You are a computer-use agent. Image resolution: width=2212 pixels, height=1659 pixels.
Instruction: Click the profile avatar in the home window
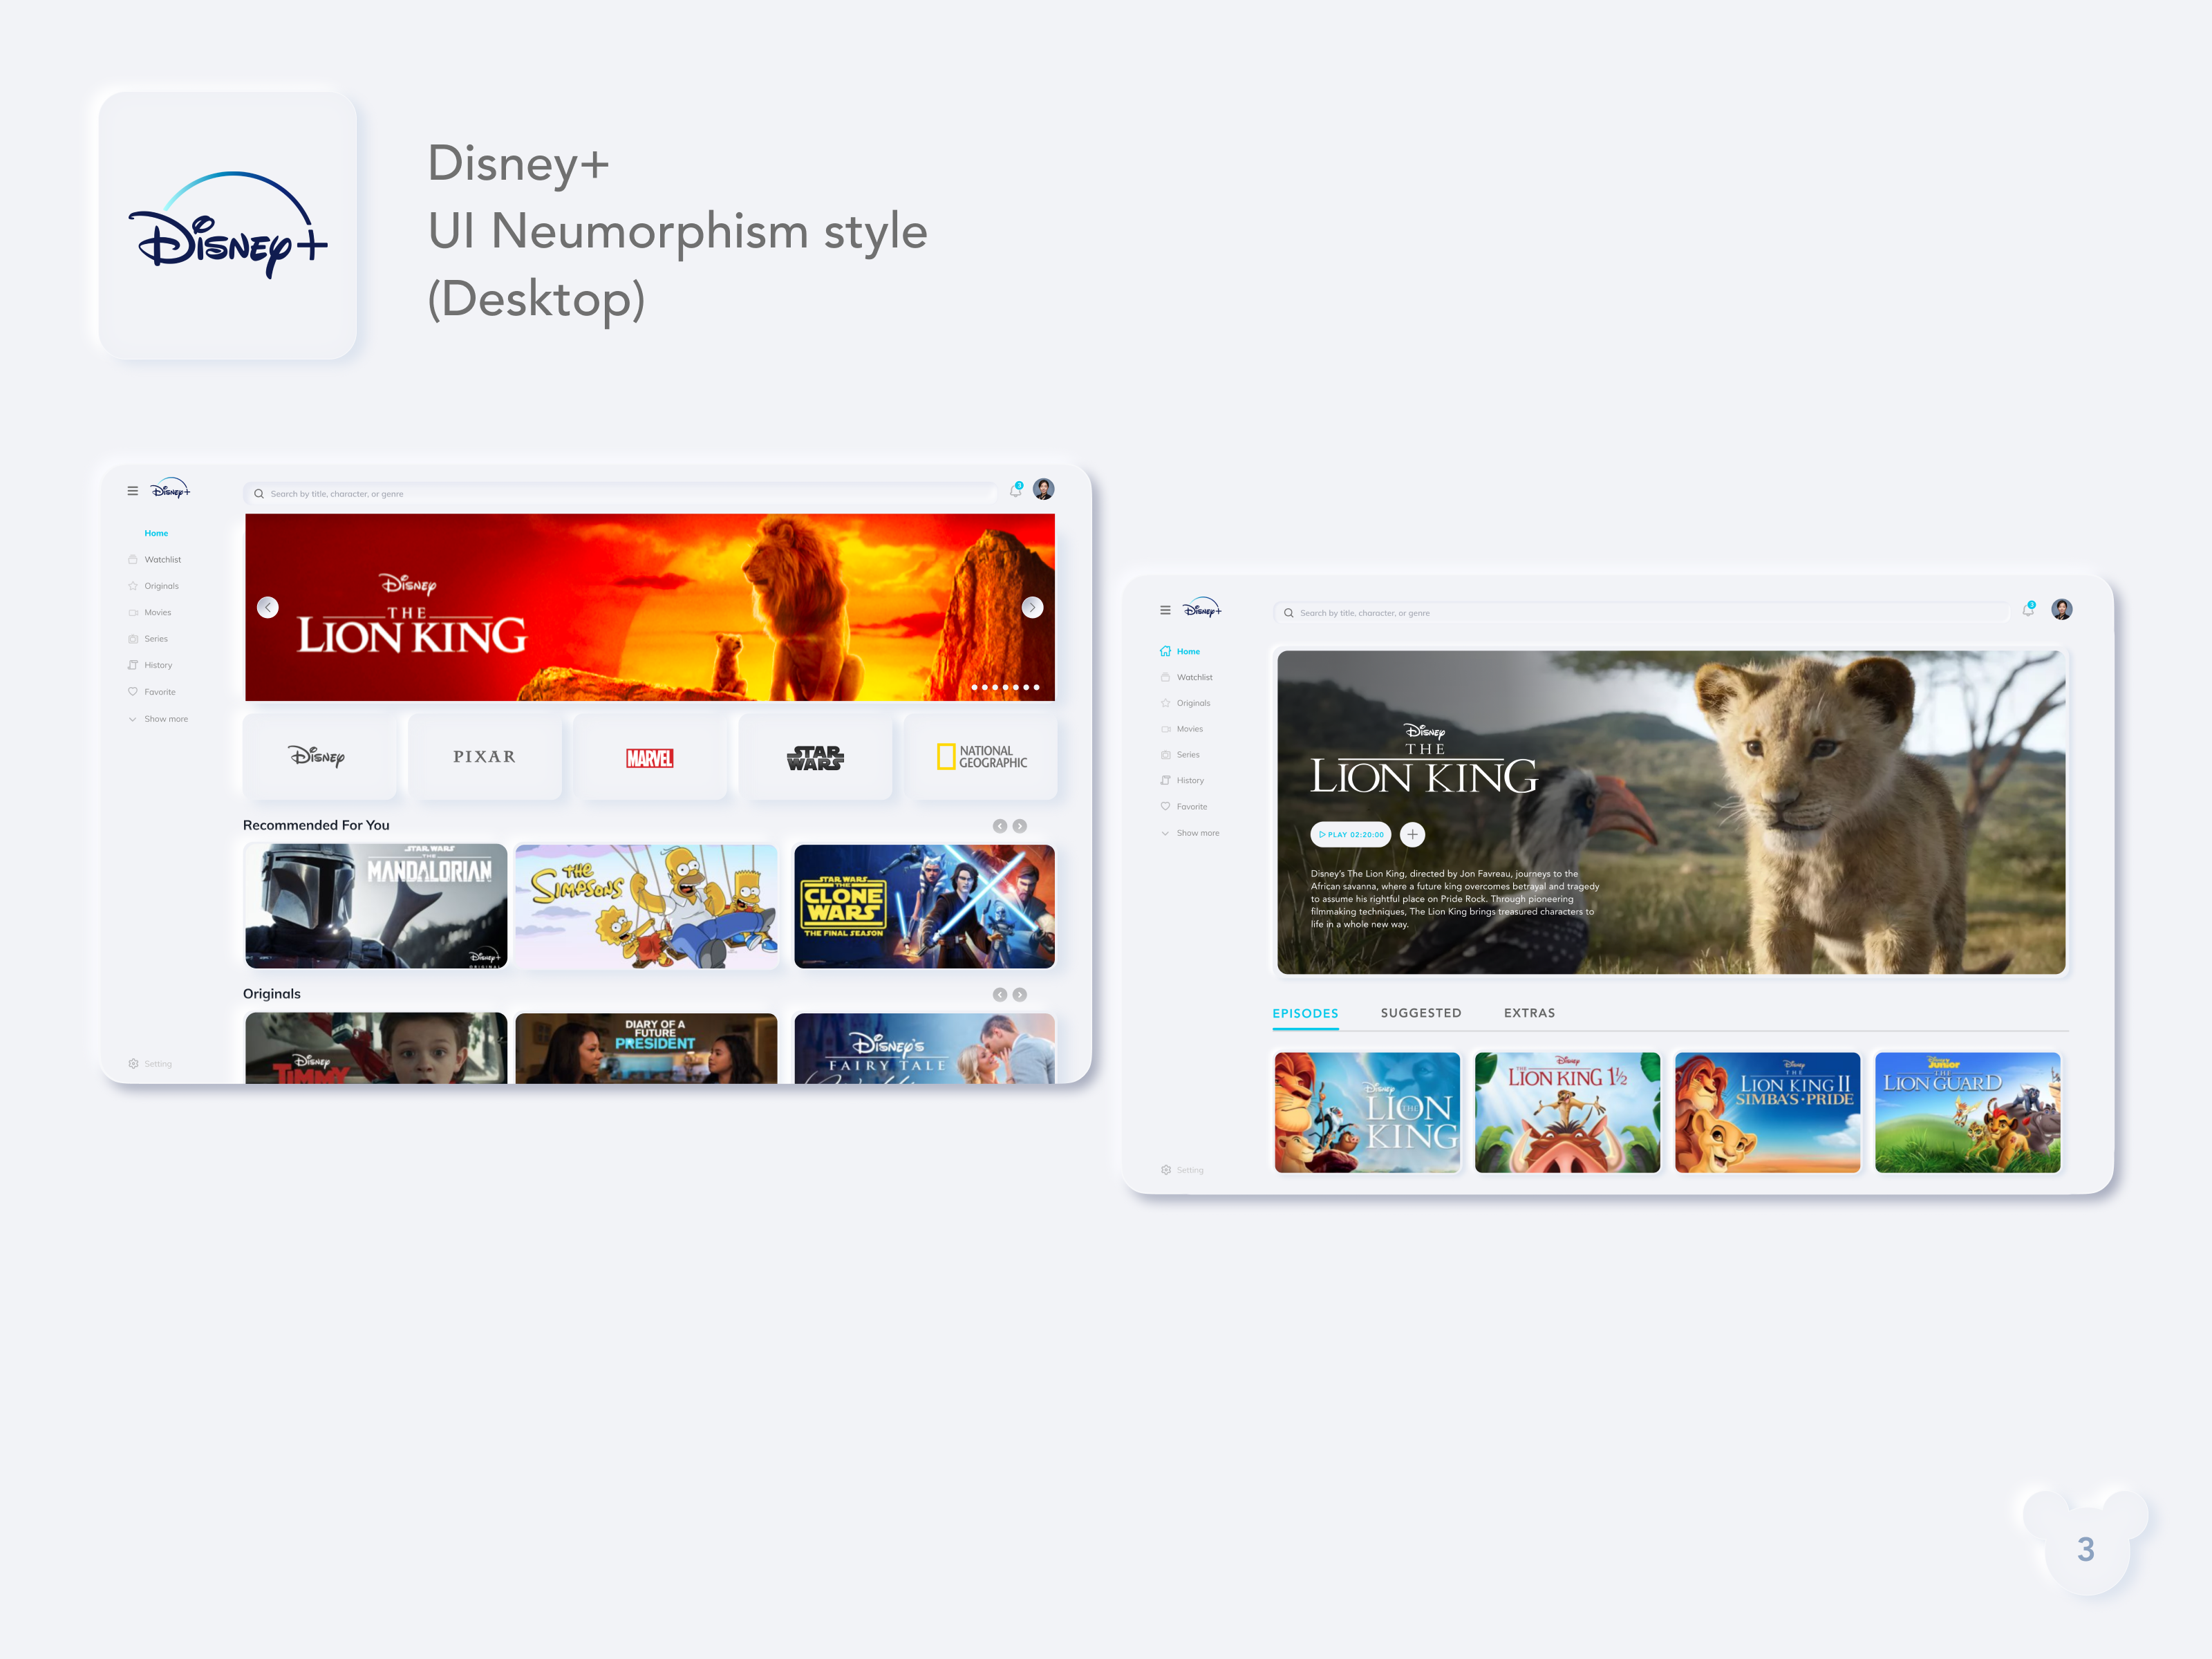1043,489
